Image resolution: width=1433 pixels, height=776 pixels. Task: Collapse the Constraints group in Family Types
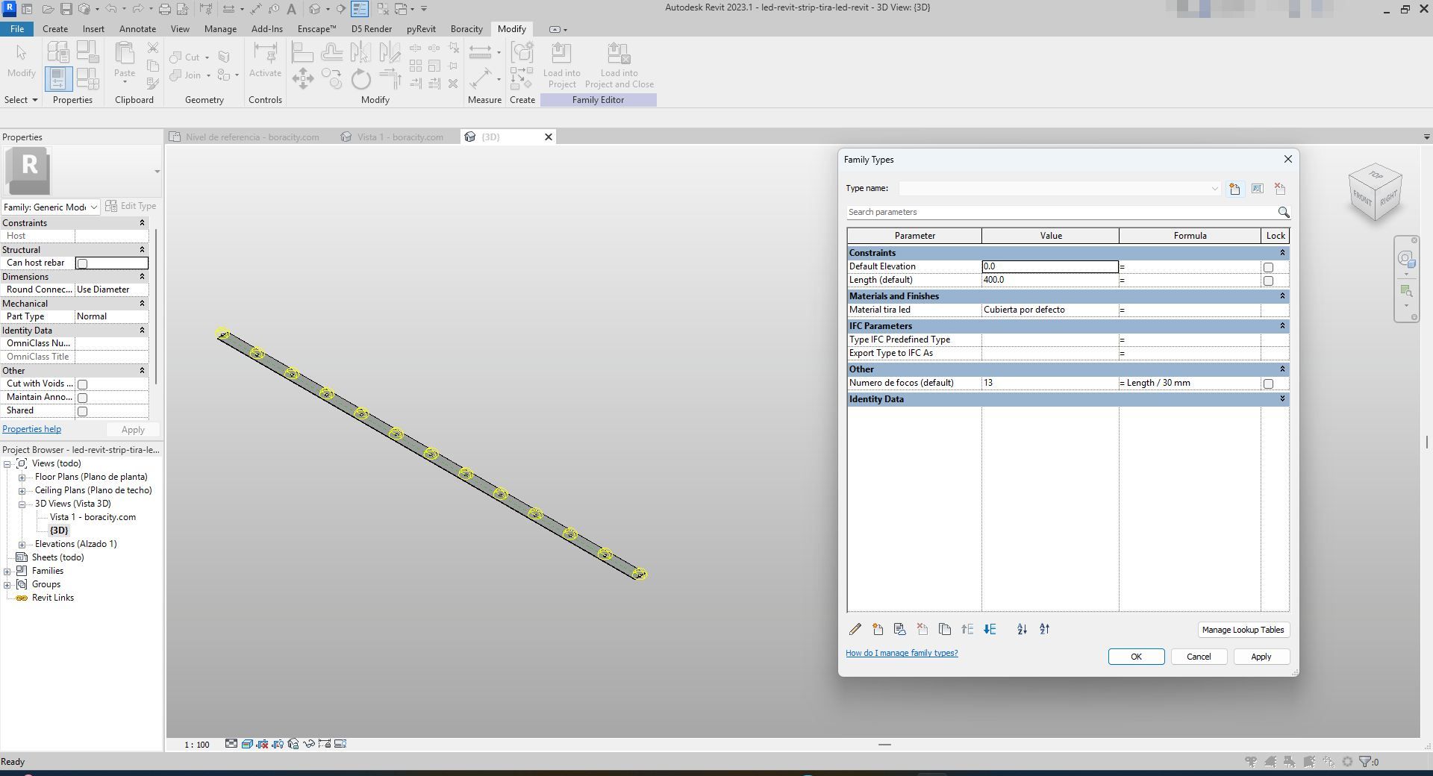click(x=1282, y=253)
